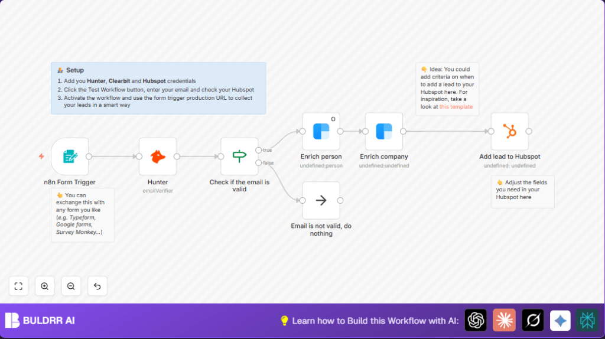Click the 'false' output connector
The width and height of the screenshot is (605, 339).
(259, 163)
